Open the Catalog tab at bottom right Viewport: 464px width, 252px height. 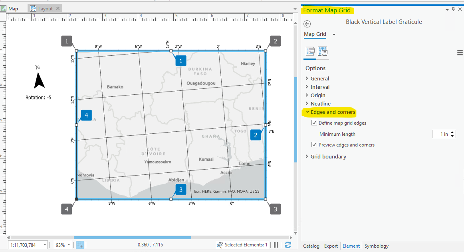tap(311, 246)
